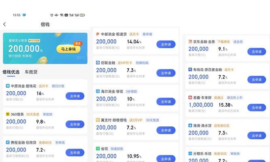Switch to the 借钱优选 tab
This screenshot has width=270, height=162.
(11, 72)
